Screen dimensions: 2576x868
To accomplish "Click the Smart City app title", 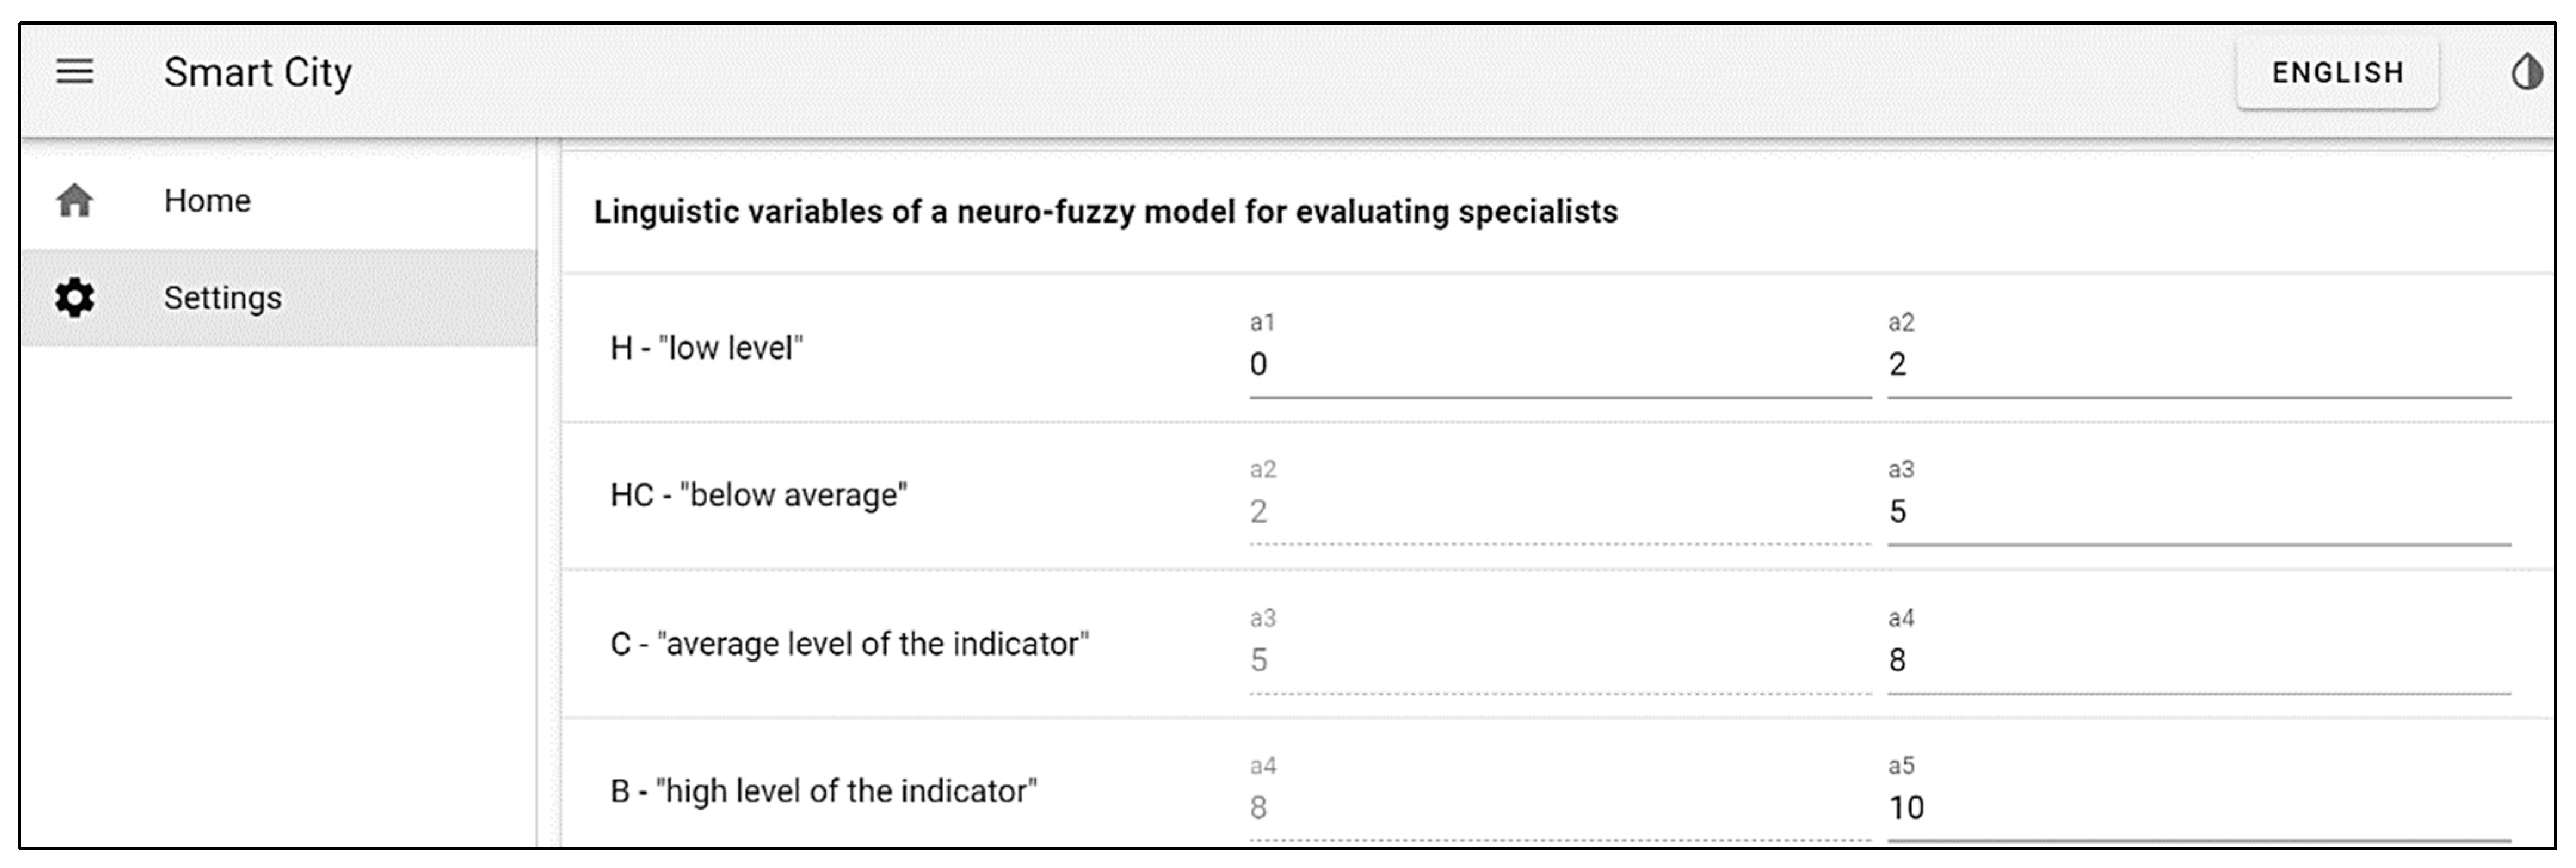I will click(258, 72).
